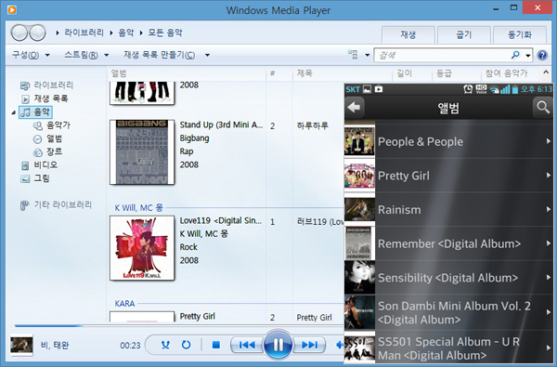This screenshot has width=557, height=367.
Task: Switch to the 굽기 tab
Action: tap(463, 34)
